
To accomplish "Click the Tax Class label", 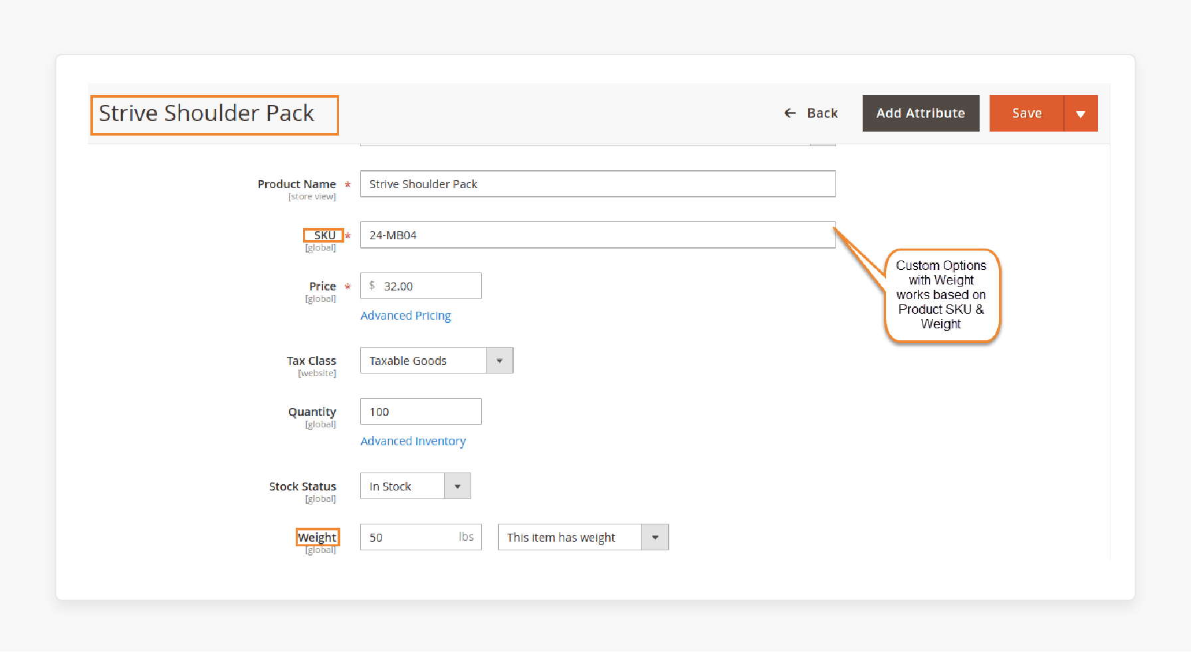I will [x=312, y=361].
